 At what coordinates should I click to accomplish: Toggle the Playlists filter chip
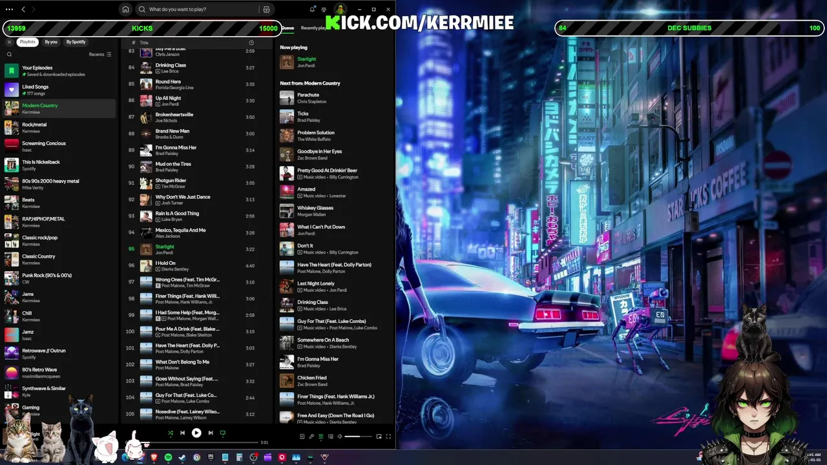coord(27,42)
